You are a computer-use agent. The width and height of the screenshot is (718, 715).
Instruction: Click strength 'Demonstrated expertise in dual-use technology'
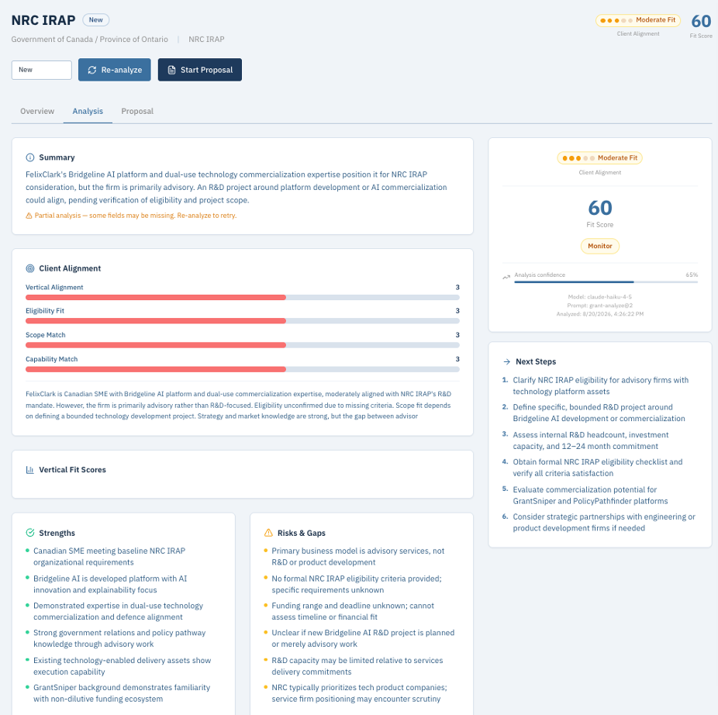(118, 611)
